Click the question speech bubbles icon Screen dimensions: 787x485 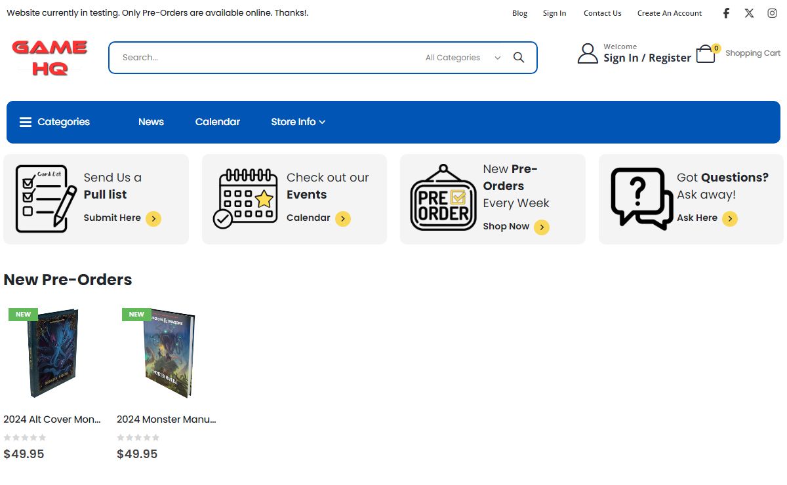click(641, 199)
